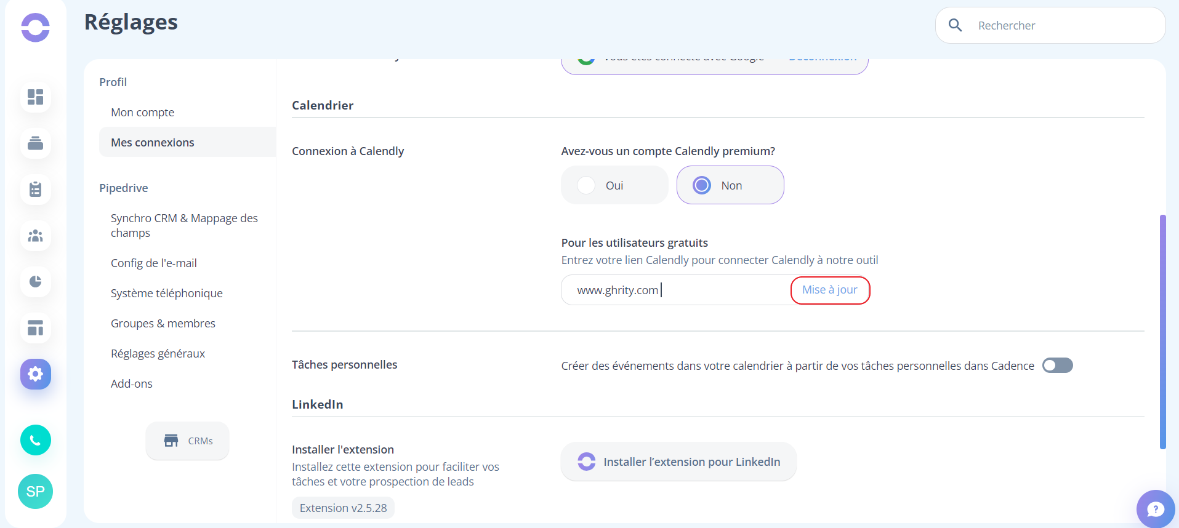Screen dimensions: 1179x528
Task: Click the CRMs store icon
Action: pyautogui.click(x=171, y=441)
